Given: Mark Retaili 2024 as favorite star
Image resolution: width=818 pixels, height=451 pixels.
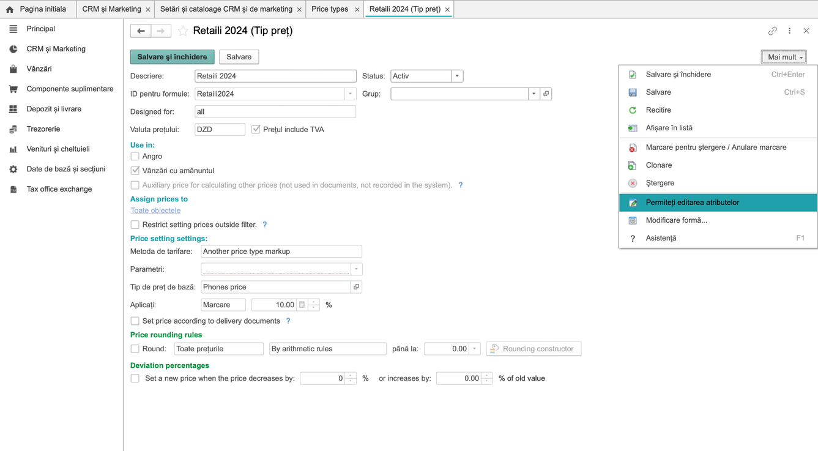Looking at the screenshot, I should [182, 31].
